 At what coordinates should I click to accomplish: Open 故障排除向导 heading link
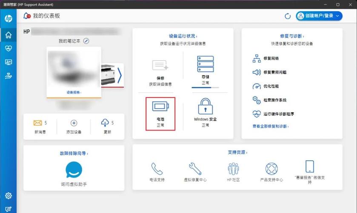(x=74, y=153)
